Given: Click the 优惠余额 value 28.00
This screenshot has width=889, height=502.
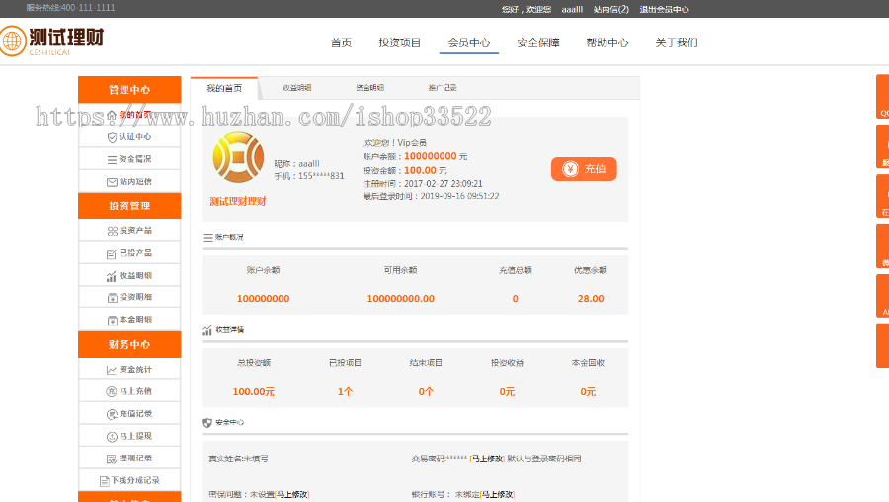Looking at the screenshot, I should [591, 299].
